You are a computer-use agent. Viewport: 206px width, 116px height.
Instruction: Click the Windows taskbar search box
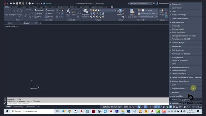coord(32,111)
